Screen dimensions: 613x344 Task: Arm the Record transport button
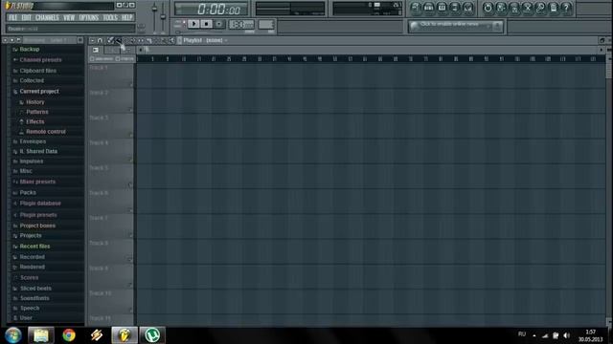coord(219,24)
